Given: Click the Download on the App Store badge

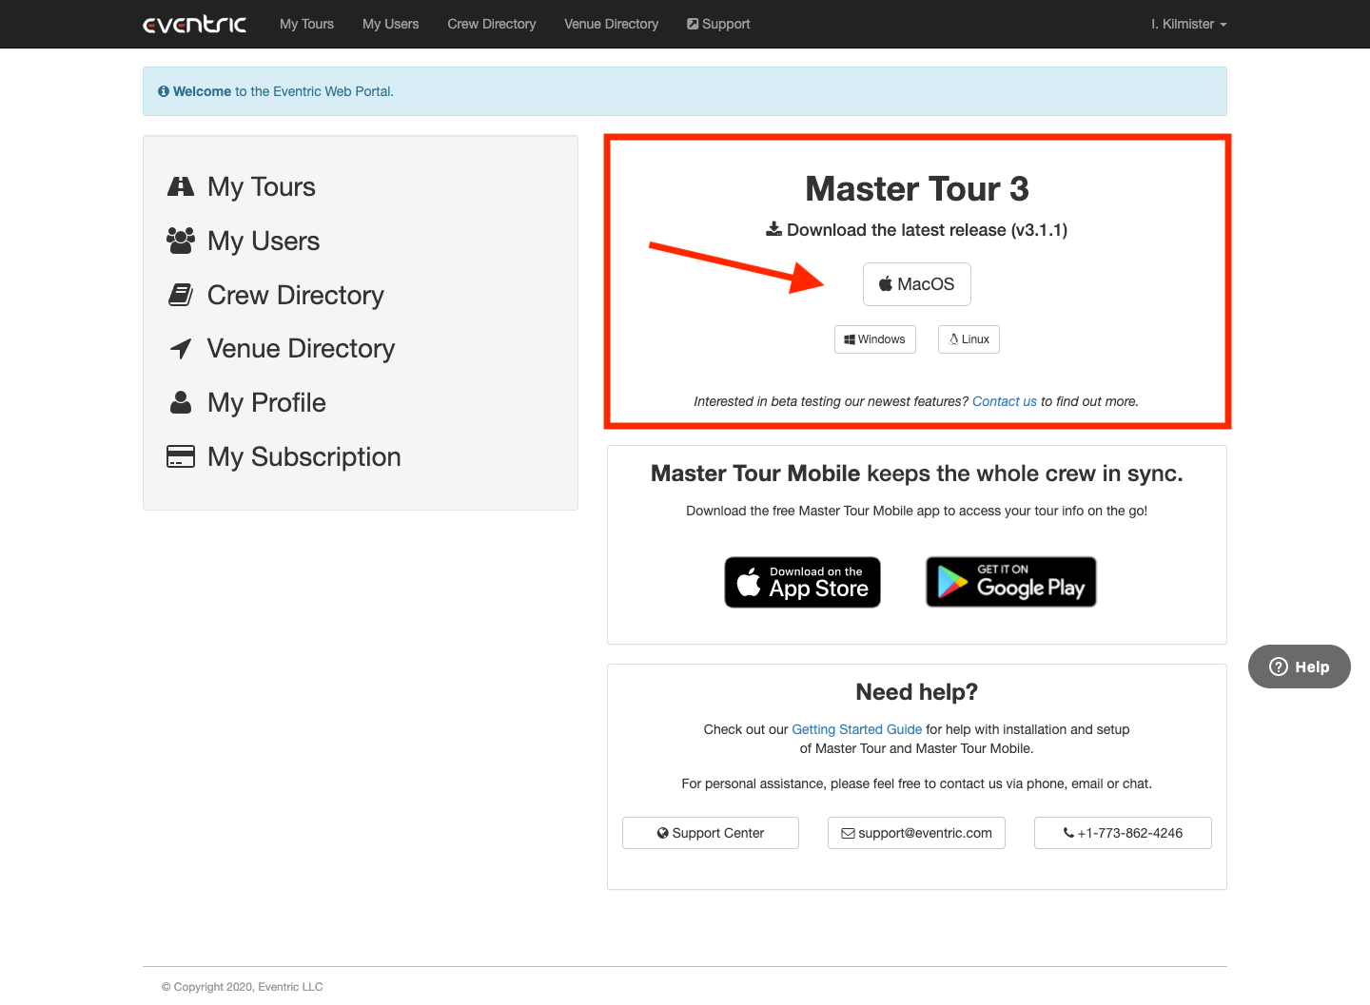Looking at the screenshot, I should coord(802,582).
